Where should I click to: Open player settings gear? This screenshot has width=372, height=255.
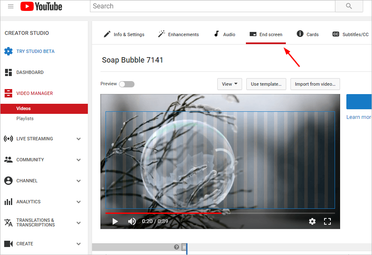tap(312, 221)
